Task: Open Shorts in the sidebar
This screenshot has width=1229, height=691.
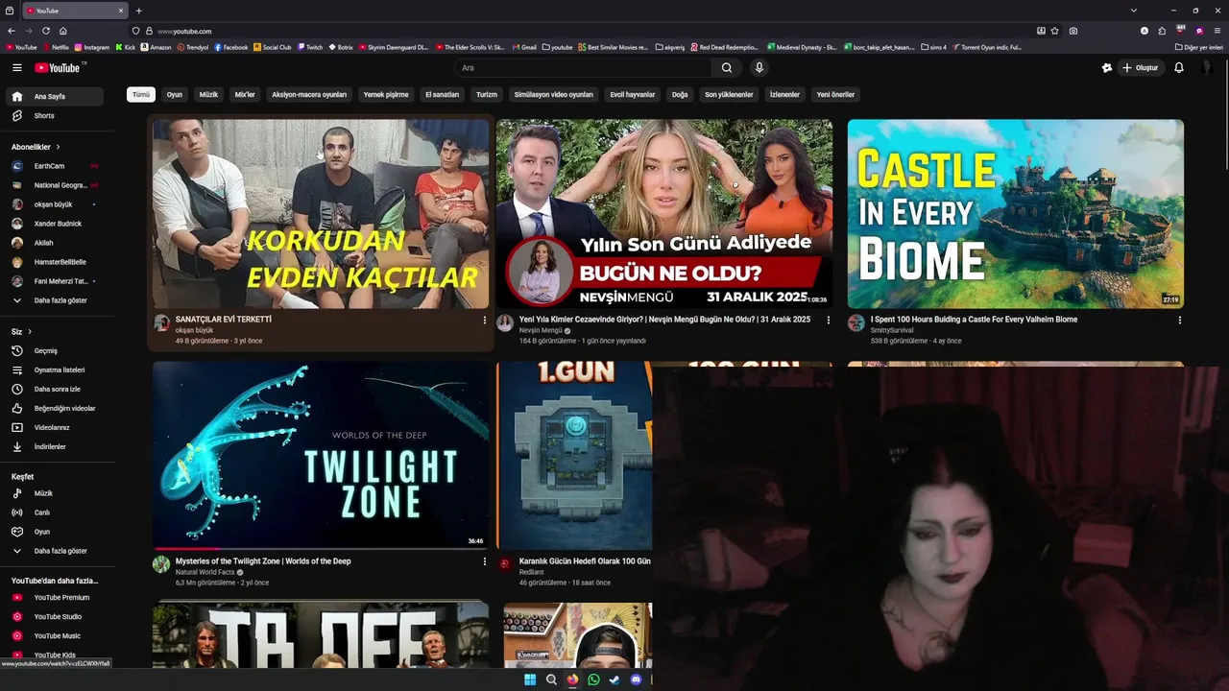Action: [x=54, y=115]
